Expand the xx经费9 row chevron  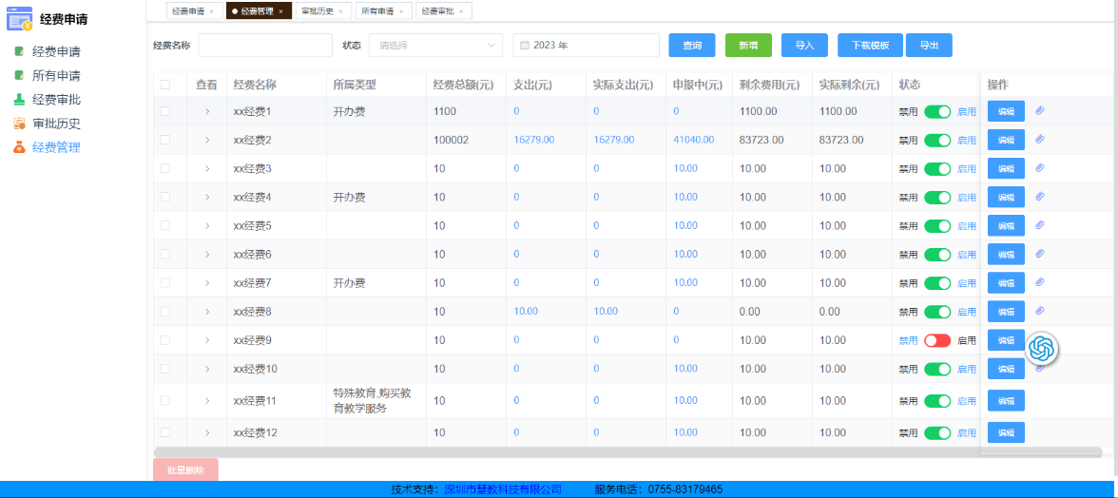[x=207, y=340]
